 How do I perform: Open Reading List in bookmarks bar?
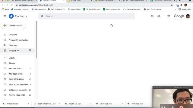(185, 9)
